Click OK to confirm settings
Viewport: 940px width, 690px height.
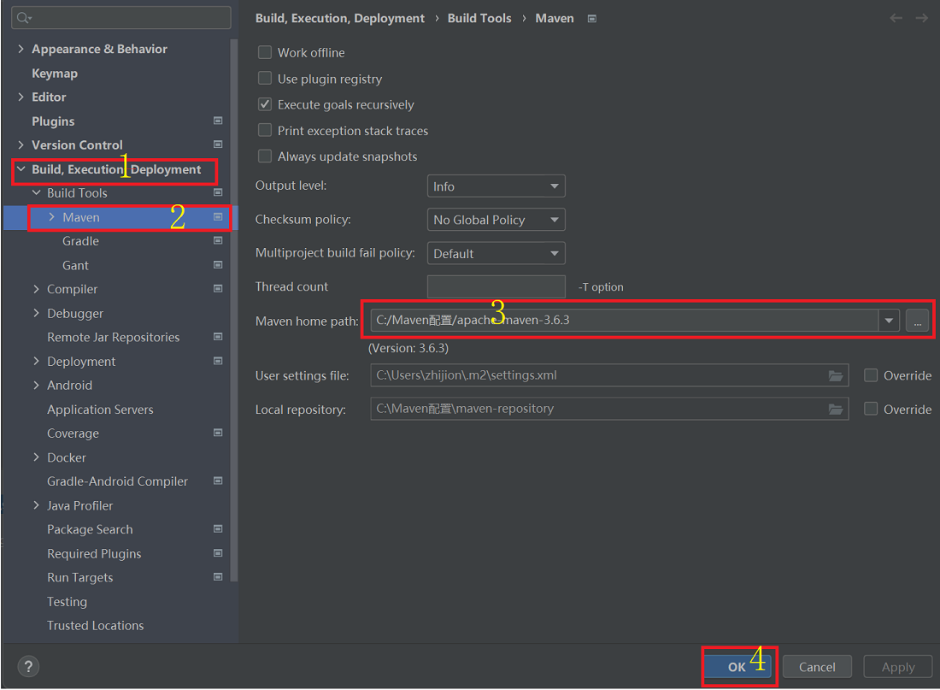(x=737, y=667)
